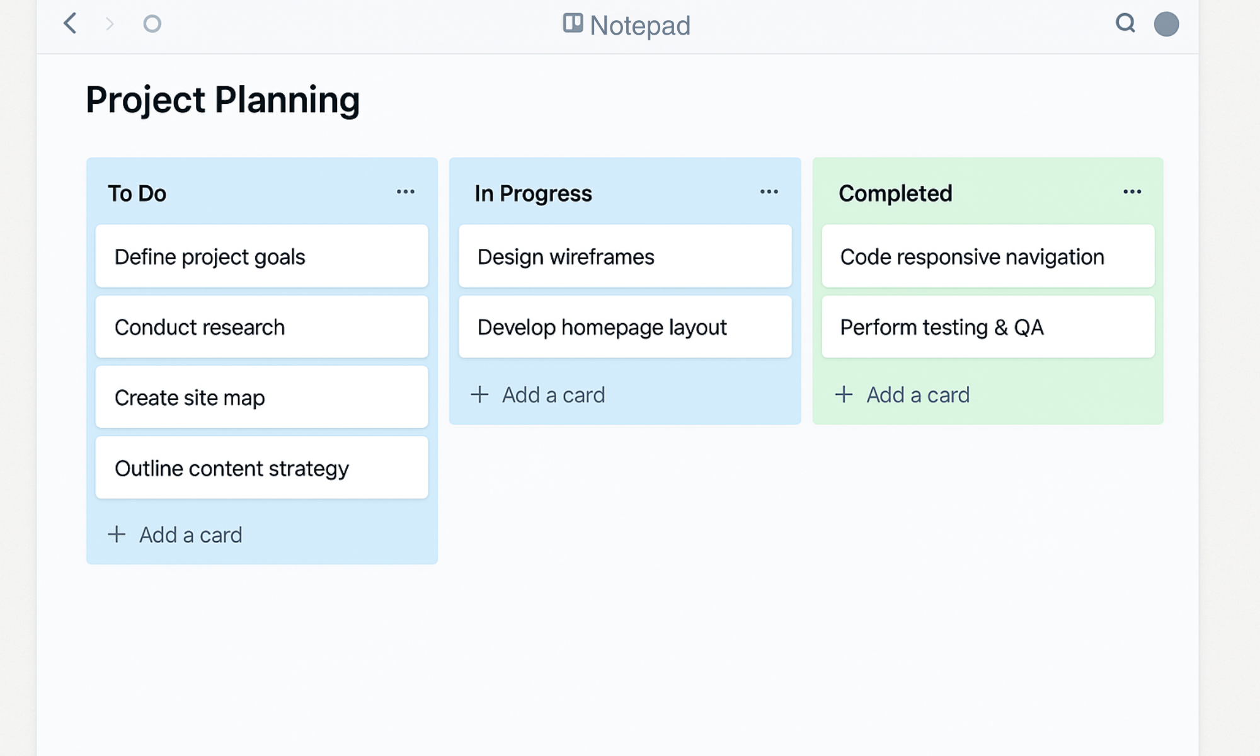Click the In Progress column heading

point(533,193)
